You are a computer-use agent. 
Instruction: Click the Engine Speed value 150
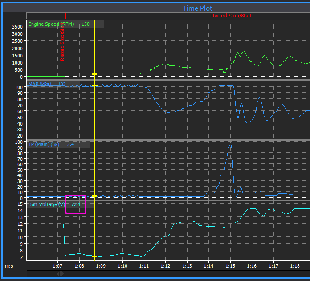[x=86, y=24]
